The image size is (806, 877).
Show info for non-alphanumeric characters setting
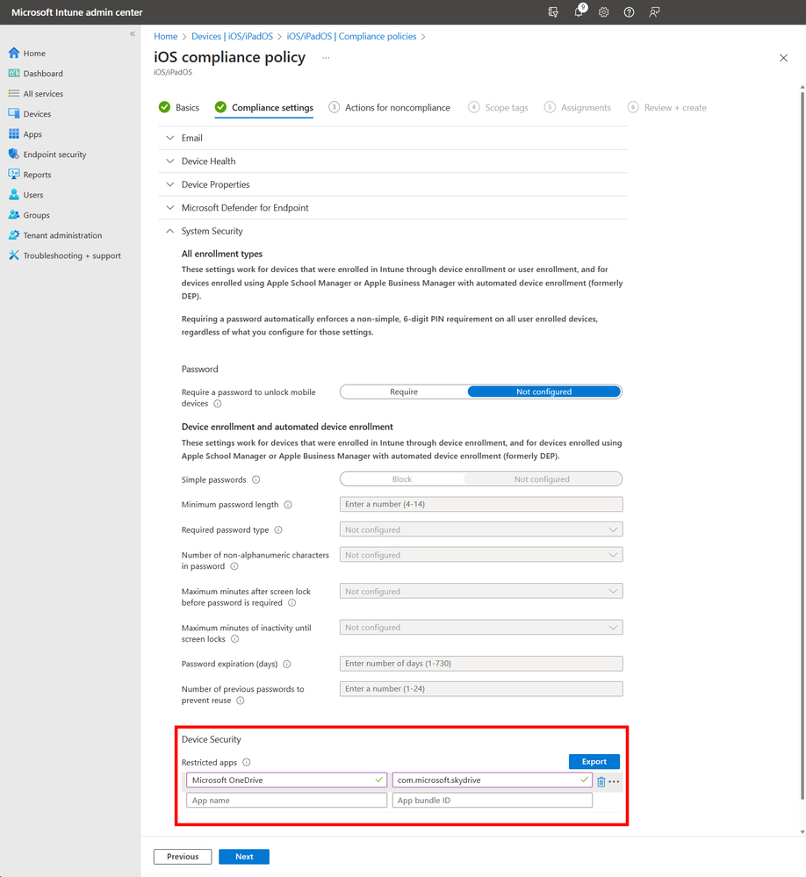click(234, 566)
